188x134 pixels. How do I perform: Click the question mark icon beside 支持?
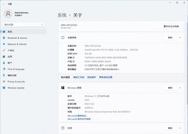point(63,128)
